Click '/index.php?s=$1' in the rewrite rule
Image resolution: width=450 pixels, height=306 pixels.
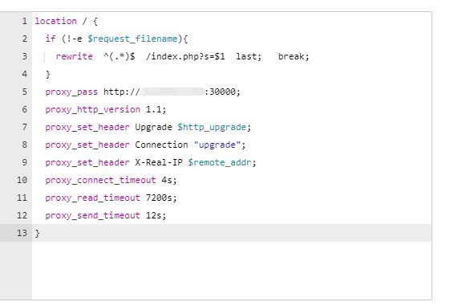[x=185, y=56]
